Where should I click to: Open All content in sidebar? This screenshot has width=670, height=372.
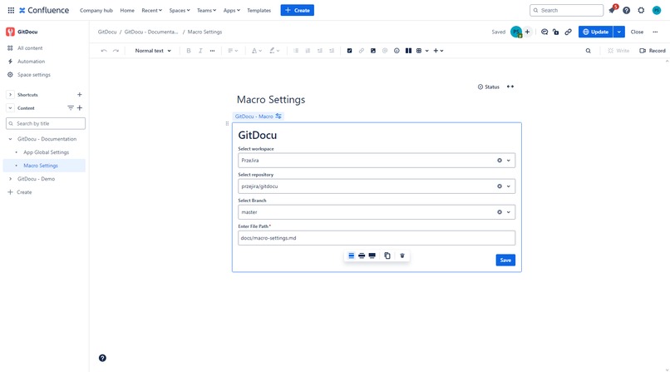pyautogui.click(x=30, y=48)
